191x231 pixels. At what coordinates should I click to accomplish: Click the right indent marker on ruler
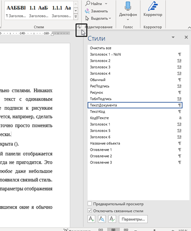click(52, 34)
